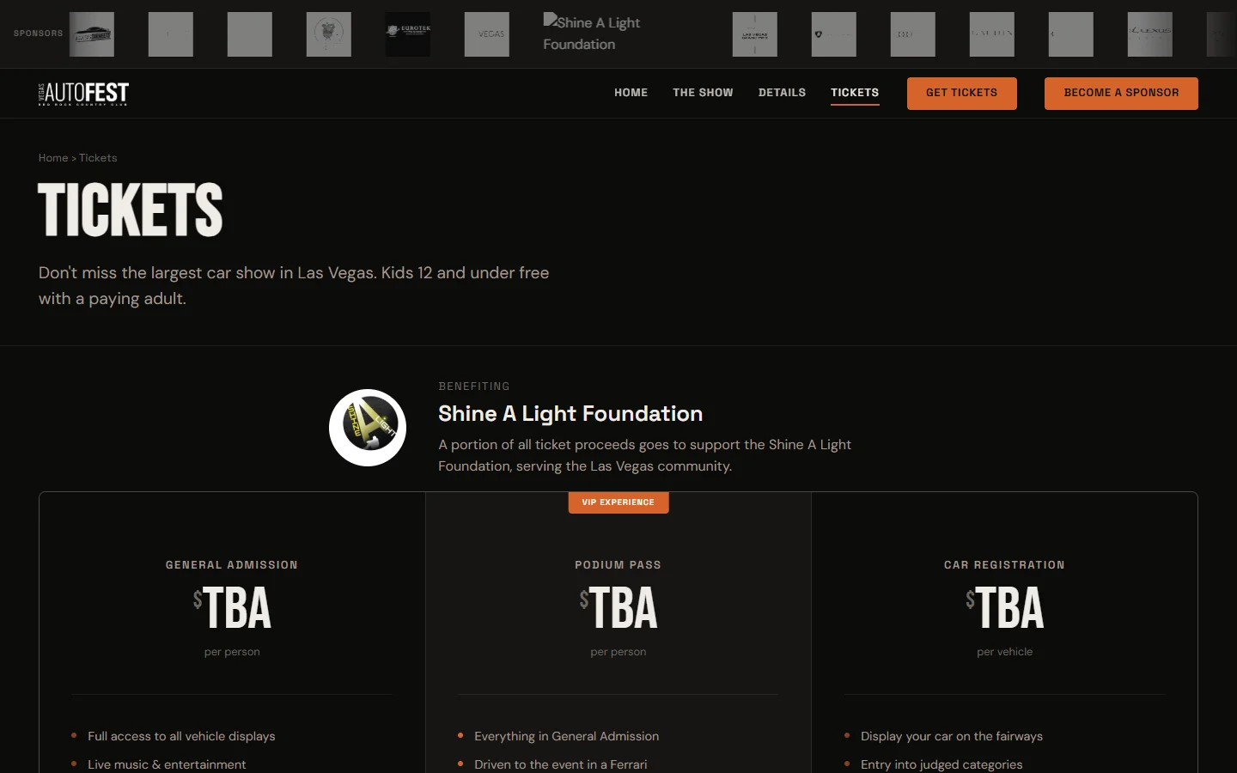
Task: Click the car meets sponsor logo
Action: (x=92, y=34)
